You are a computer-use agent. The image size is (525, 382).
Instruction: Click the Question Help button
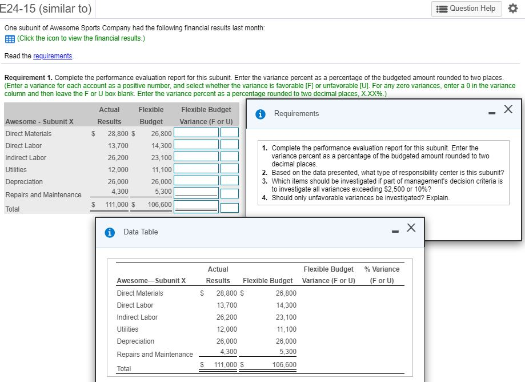[466, 9]
